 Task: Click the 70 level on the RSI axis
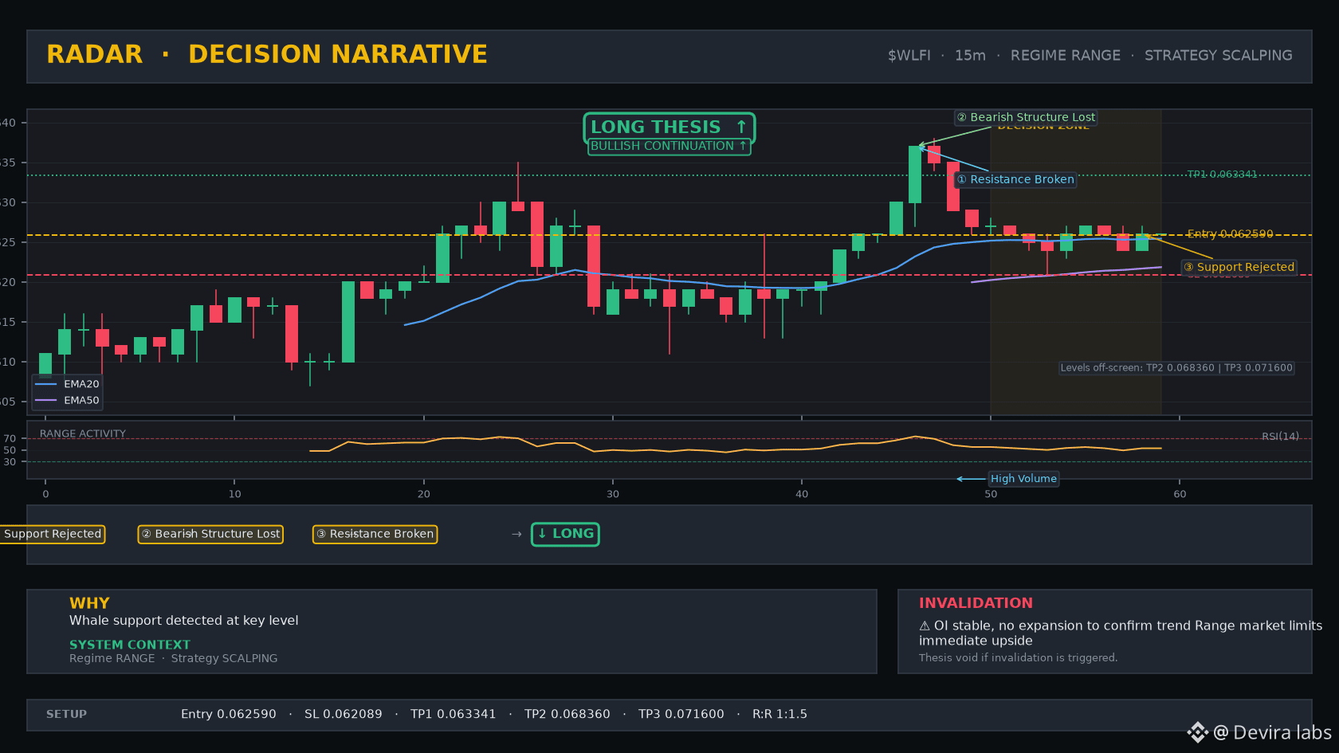pos(10,439)
